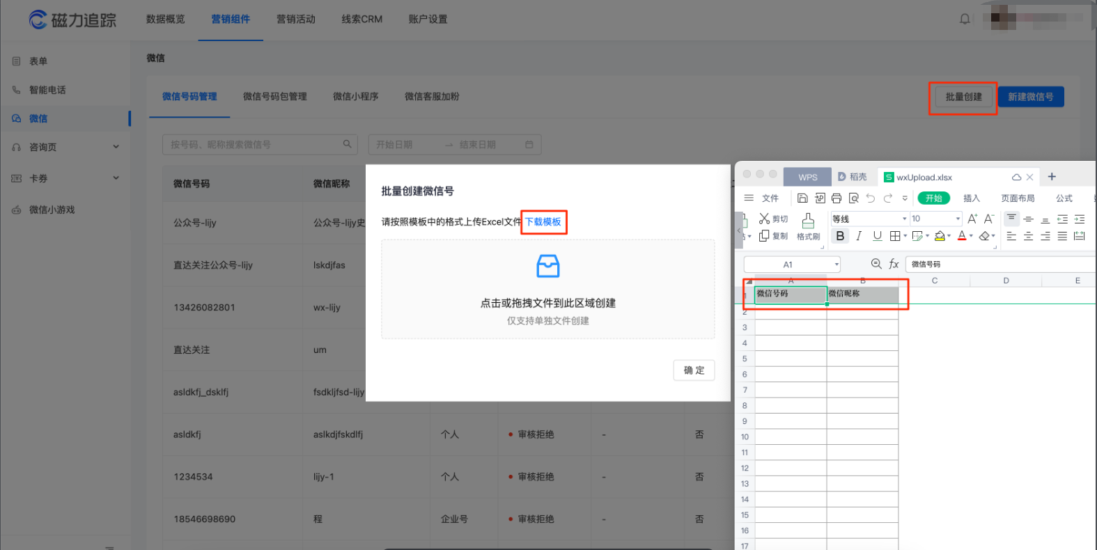This screenshot has width=1097, height=550.
Task: Click the align-left text icon in WPS
Action: pyautogui.click(x=1011, y=236)
